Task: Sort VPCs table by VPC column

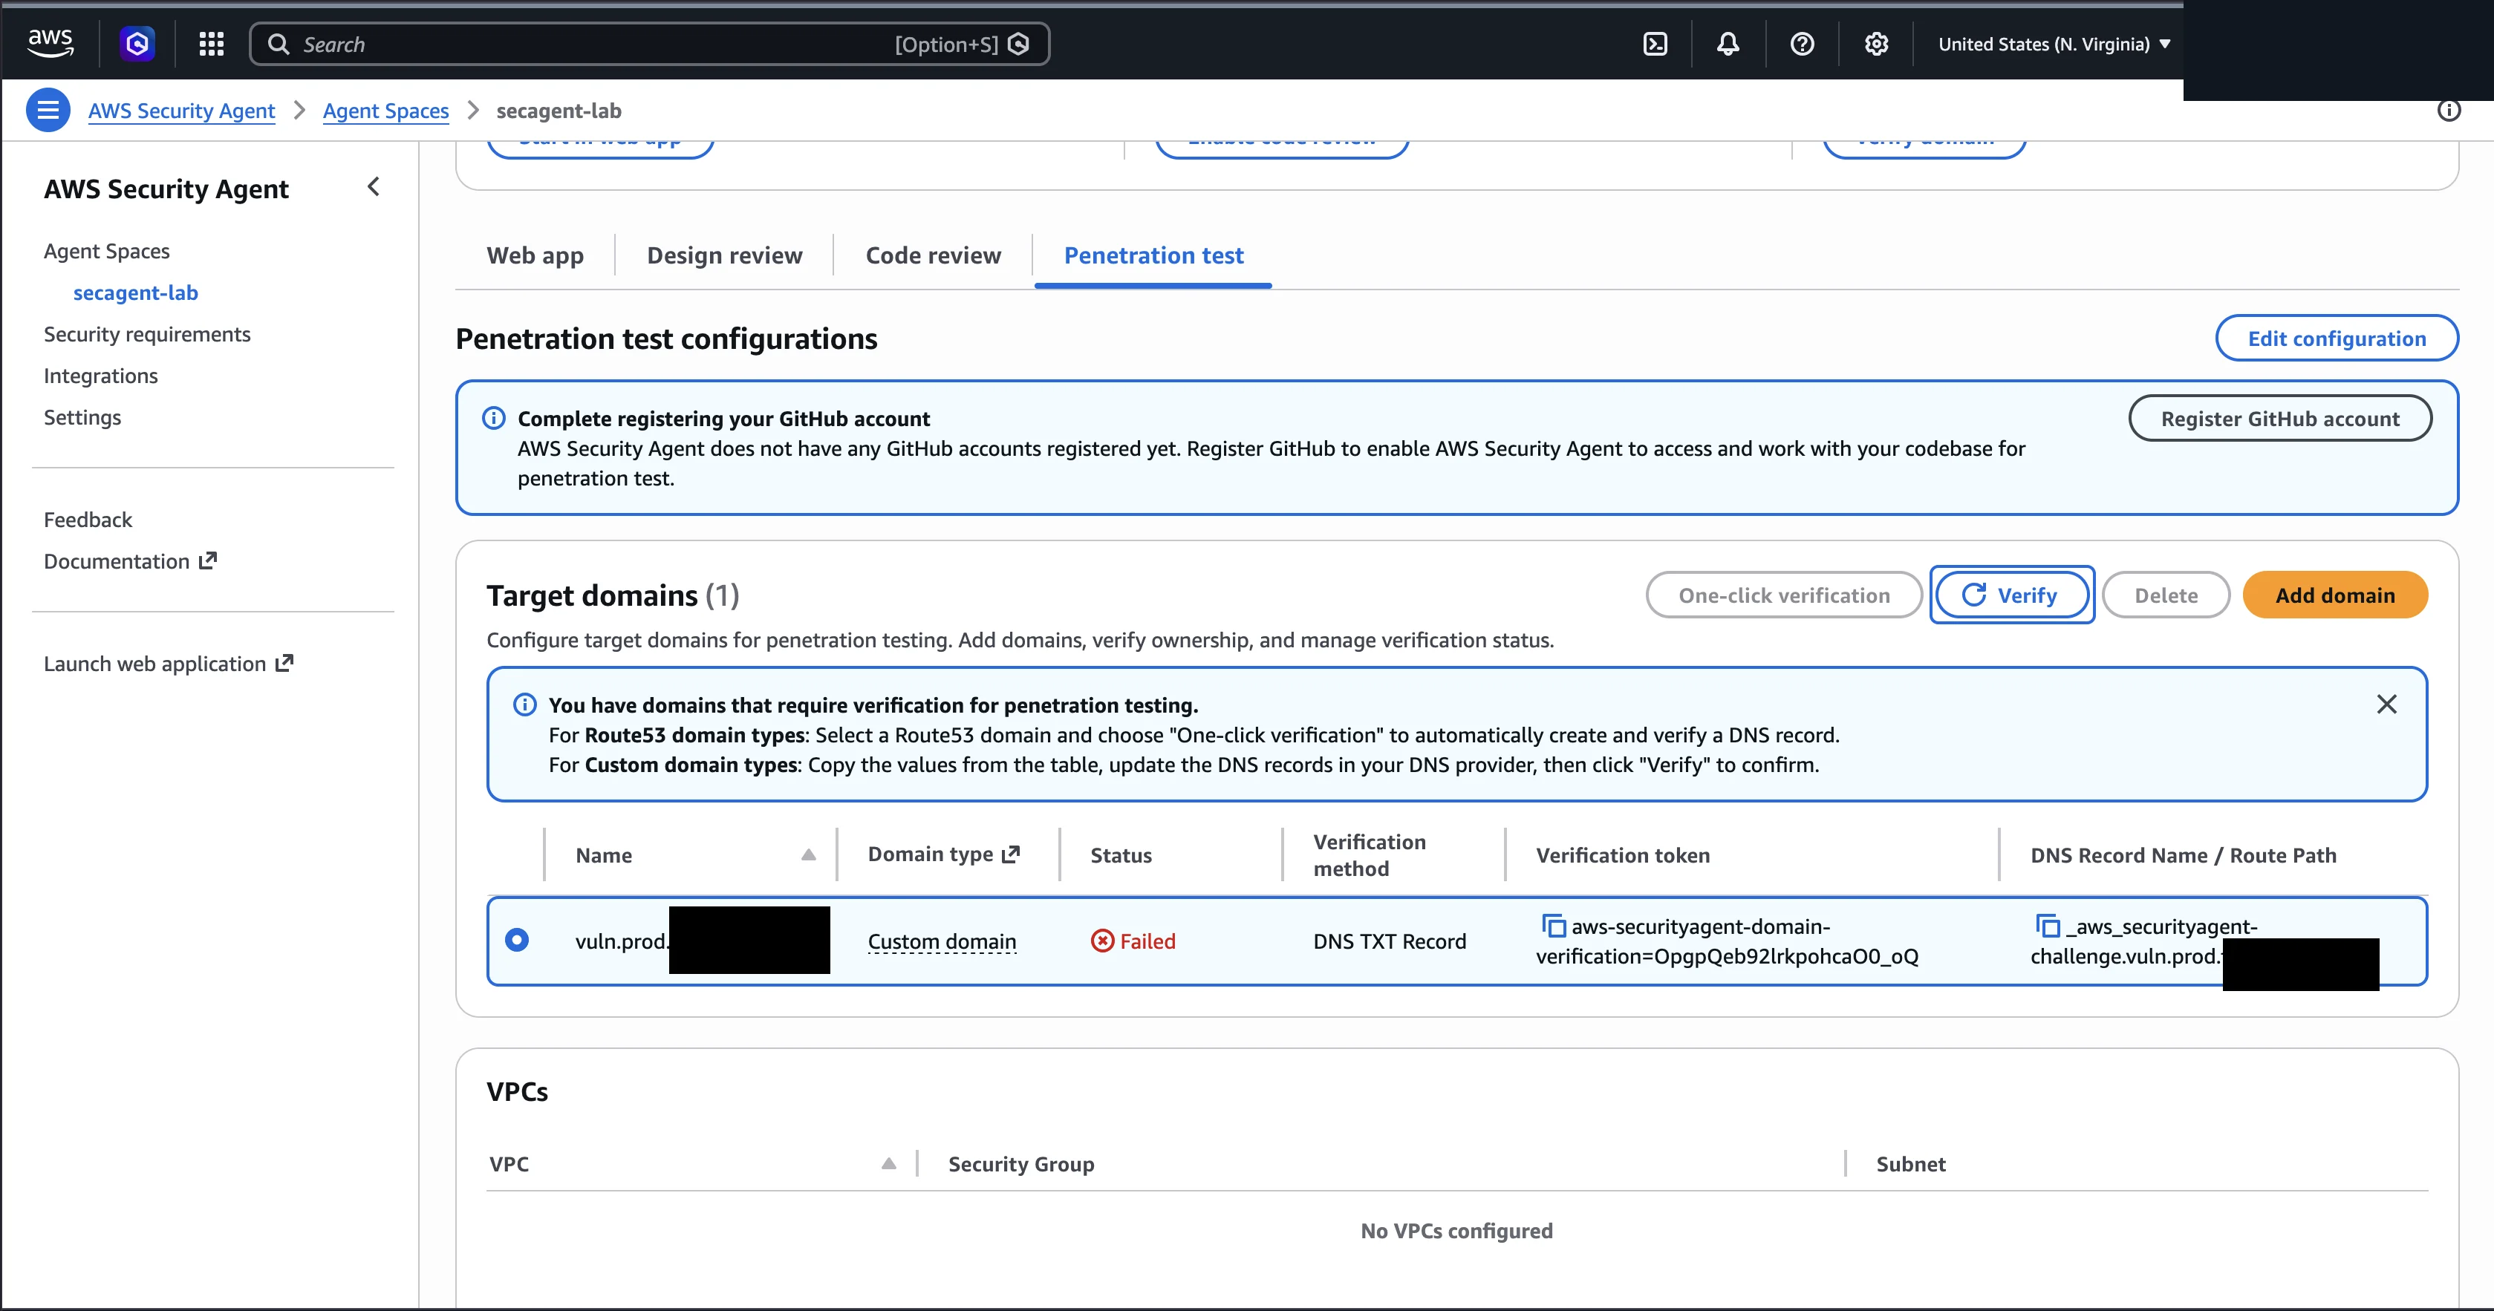Action: click(x=889, y=1163)
